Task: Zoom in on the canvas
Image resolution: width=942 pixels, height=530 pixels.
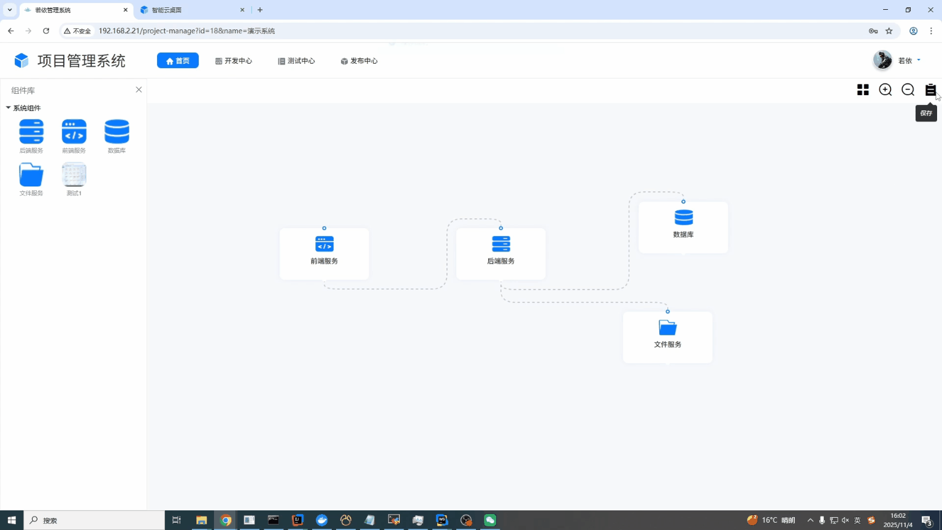Action: (x=885, y=90)
